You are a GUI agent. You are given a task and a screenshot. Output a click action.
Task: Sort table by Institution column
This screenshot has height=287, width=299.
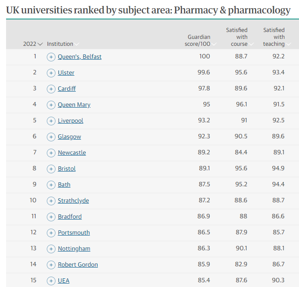[x=77, y=44]
